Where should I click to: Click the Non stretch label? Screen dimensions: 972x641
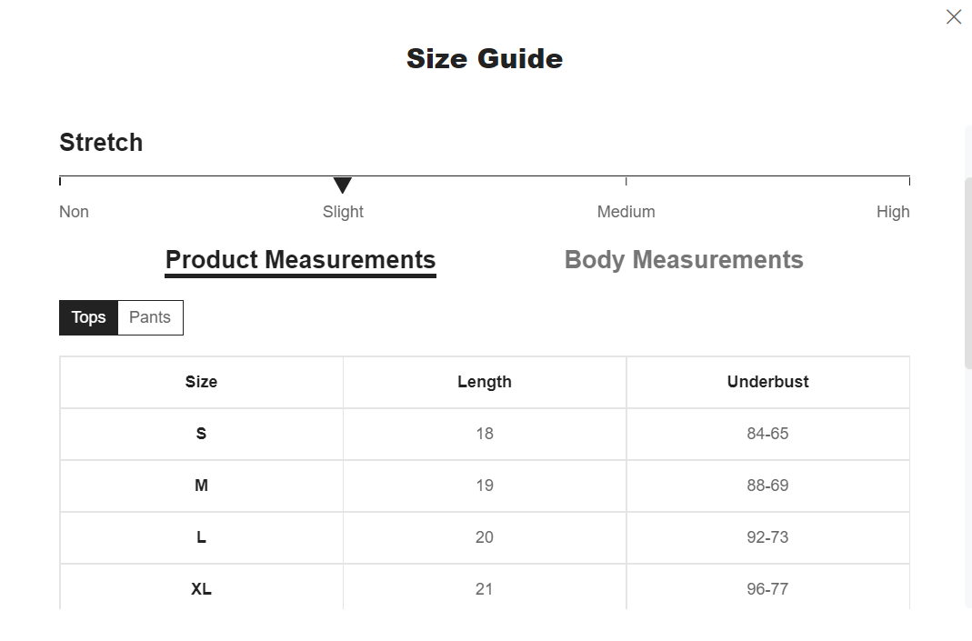(x=74, y=212)
